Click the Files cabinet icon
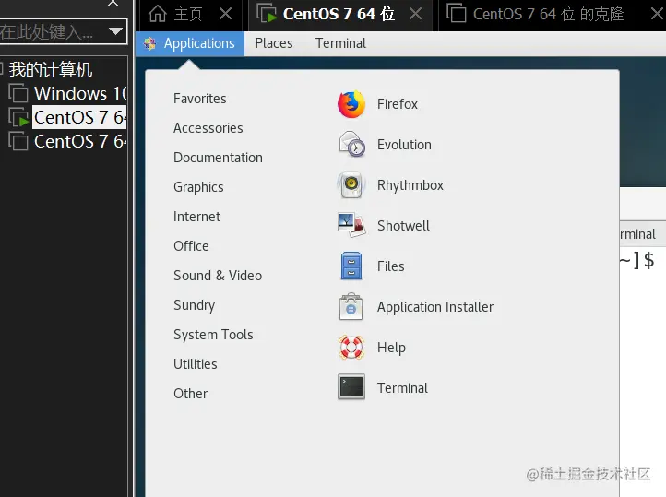Viewport: 666px width, 497px height. (351, 266)
